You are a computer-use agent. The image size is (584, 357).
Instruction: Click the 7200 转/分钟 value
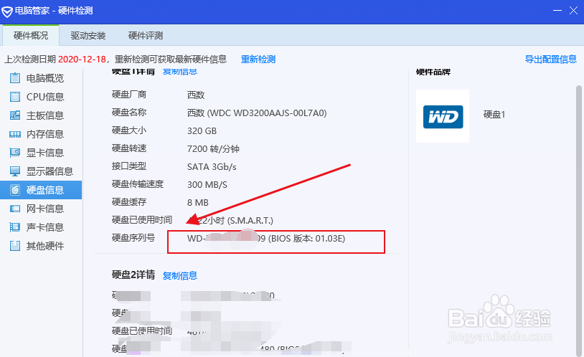click(x=213, y=149)
